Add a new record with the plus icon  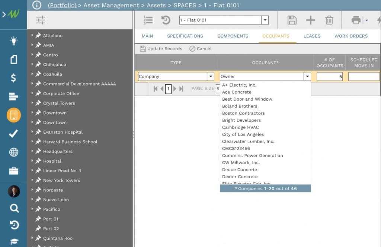pos(311,20)
